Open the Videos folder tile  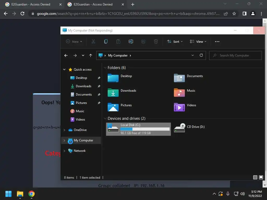[185, 107]
